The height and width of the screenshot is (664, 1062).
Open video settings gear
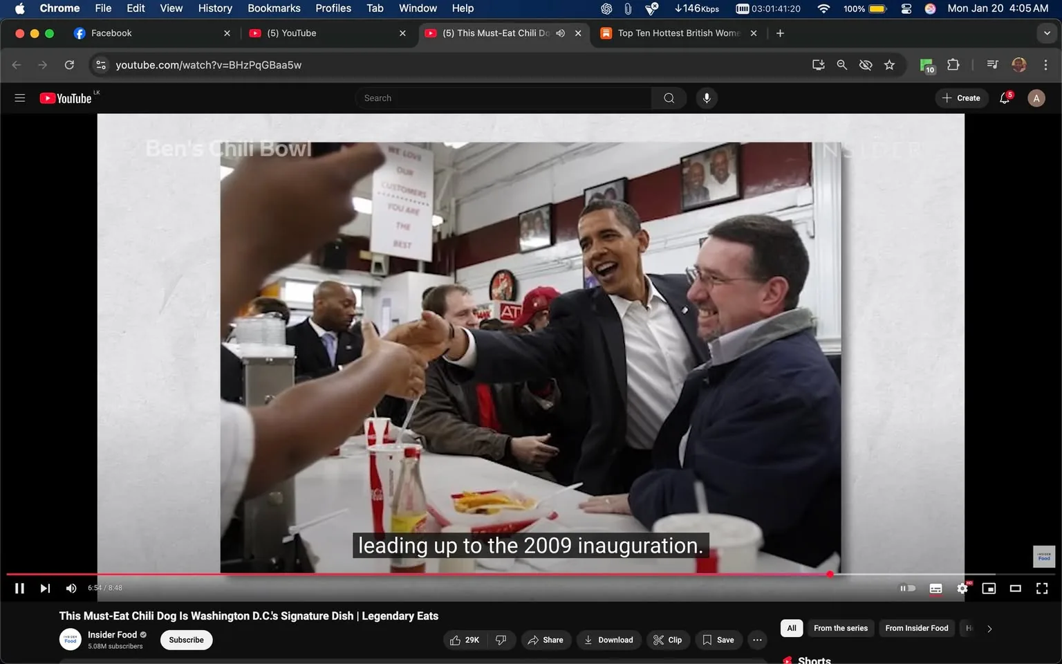coord(962,588)
